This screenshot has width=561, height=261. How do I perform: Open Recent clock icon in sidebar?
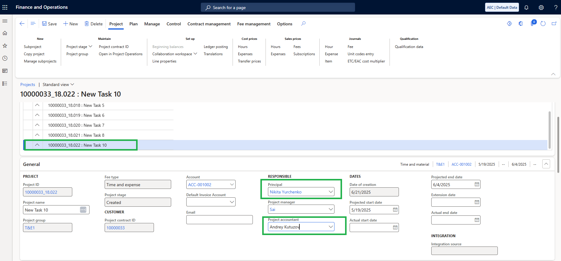pyautogui.click(x=5, y=58)
